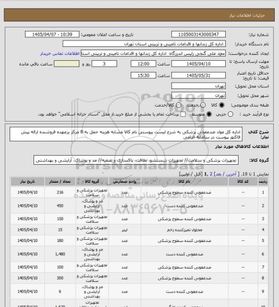Image resolution: width=279 pixels, height=307 pixels.
Task: Select the کالا radio button
Action: coord(221,105)
